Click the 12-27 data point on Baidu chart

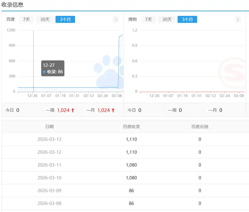[33, 88]
